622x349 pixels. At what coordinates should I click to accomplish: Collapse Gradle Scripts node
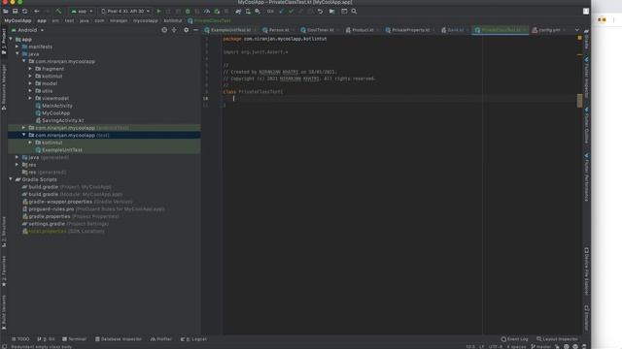11,179
